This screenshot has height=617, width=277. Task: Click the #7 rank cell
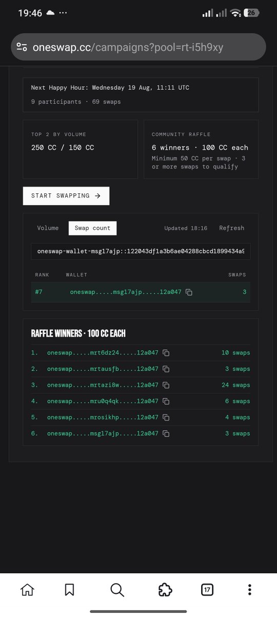pos(38,292)
